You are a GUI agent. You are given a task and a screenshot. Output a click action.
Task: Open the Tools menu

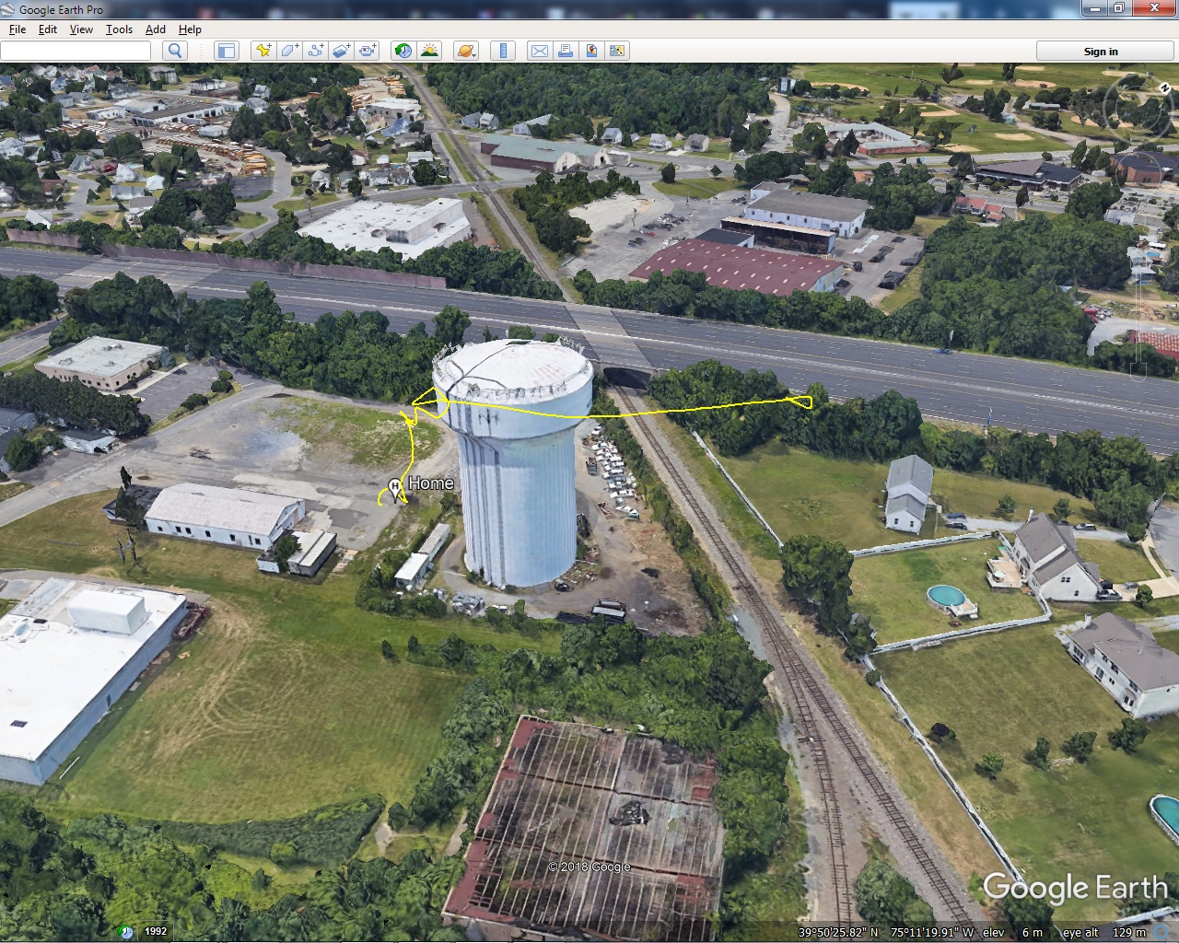pos(119,29)
